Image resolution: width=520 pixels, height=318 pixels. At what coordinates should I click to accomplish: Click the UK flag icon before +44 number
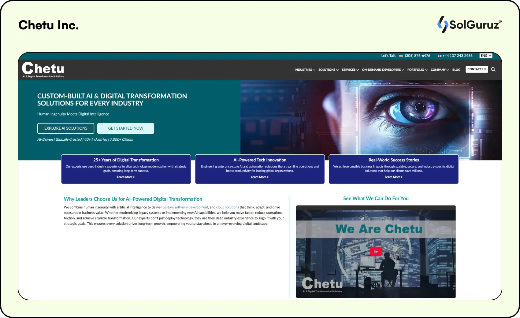tap(439, 56)
